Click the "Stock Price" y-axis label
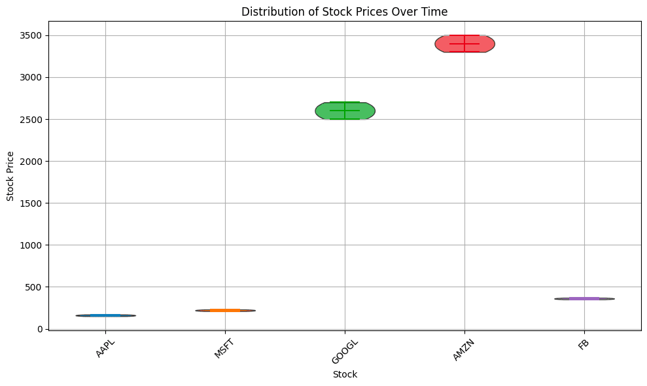The width and height of the screenshot is (647, 386). [x=11, y=175]
